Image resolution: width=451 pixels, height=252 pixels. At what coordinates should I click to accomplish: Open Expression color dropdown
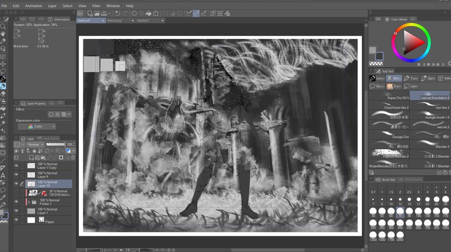[x=37, y=127]
